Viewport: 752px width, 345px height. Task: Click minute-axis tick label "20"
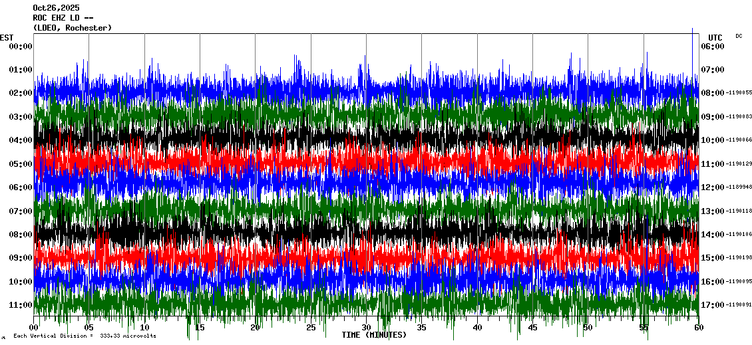[x=255, y=328]
